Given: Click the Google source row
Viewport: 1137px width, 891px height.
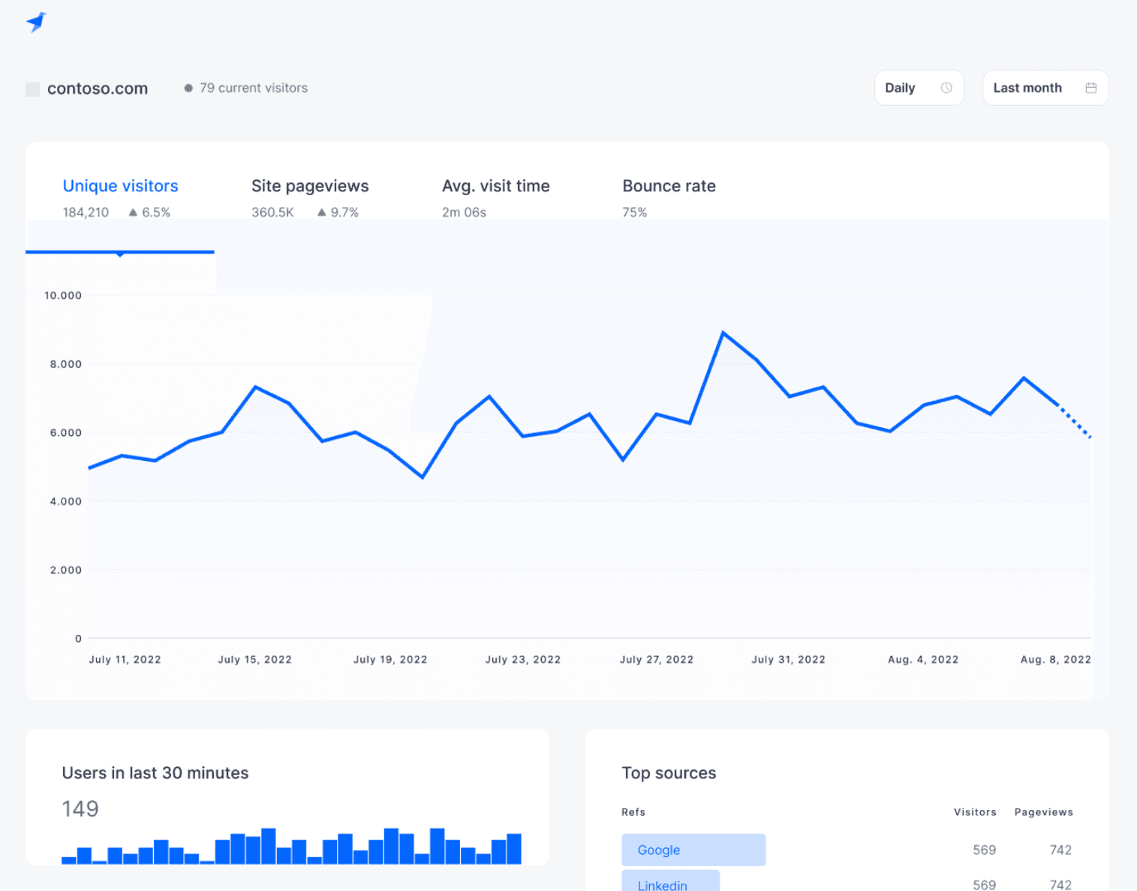Looking at the screenshot, I should [847, 850].
